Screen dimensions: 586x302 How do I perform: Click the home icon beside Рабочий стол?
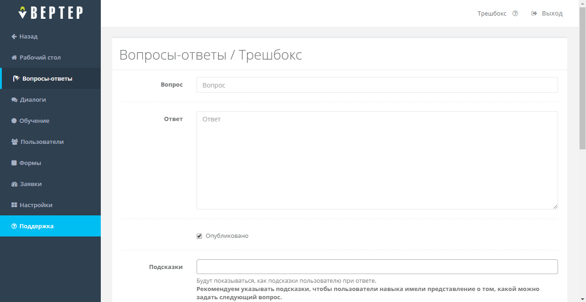click(x=14, y=58)
